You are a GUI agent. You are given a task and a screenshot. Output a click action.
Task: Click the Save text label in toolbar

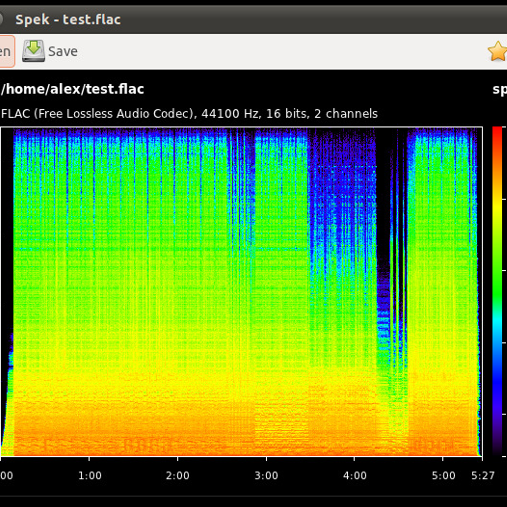coord(63,52)
